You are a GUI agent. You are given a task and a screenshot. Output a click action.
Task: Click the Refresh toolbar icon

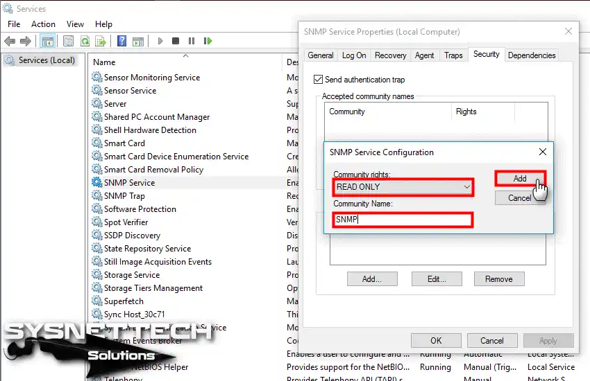85,41
